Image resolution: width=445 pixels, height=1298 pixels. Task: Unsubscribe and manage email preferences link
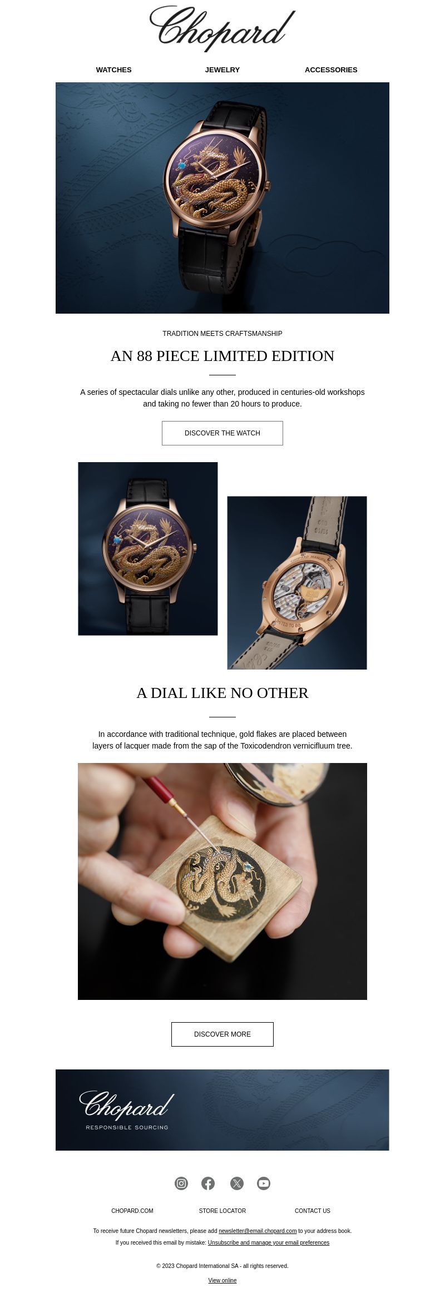point(269,1243)
